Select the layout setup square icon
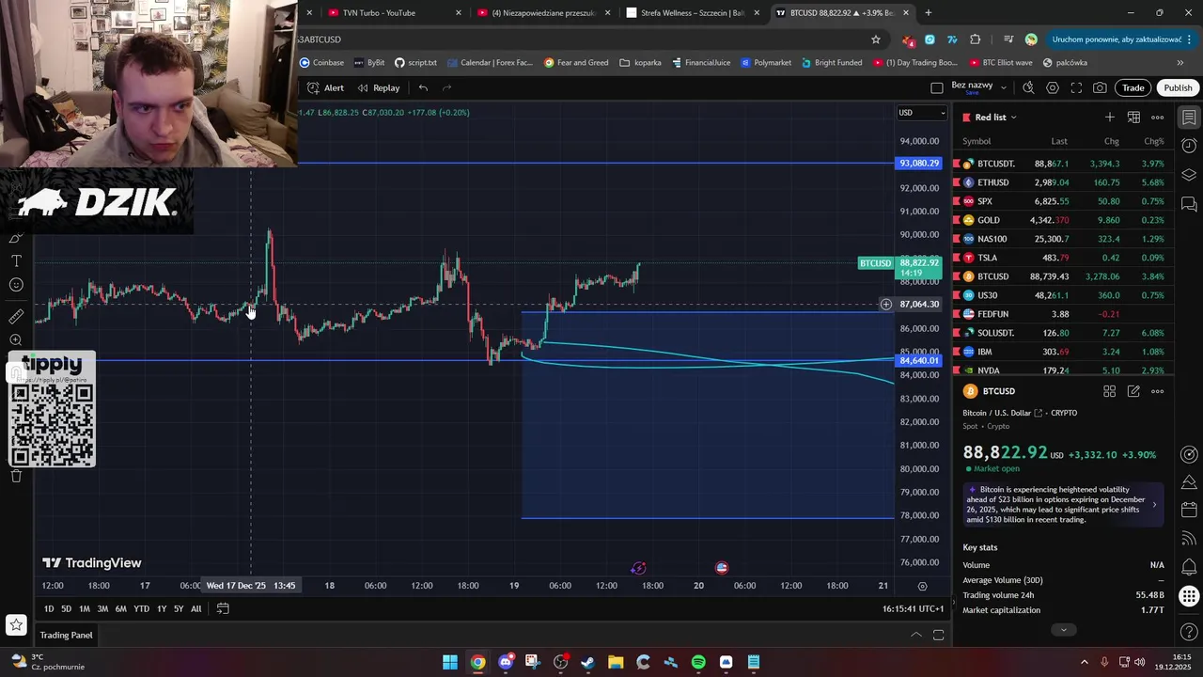The image size is (1203, 677). 936,87
